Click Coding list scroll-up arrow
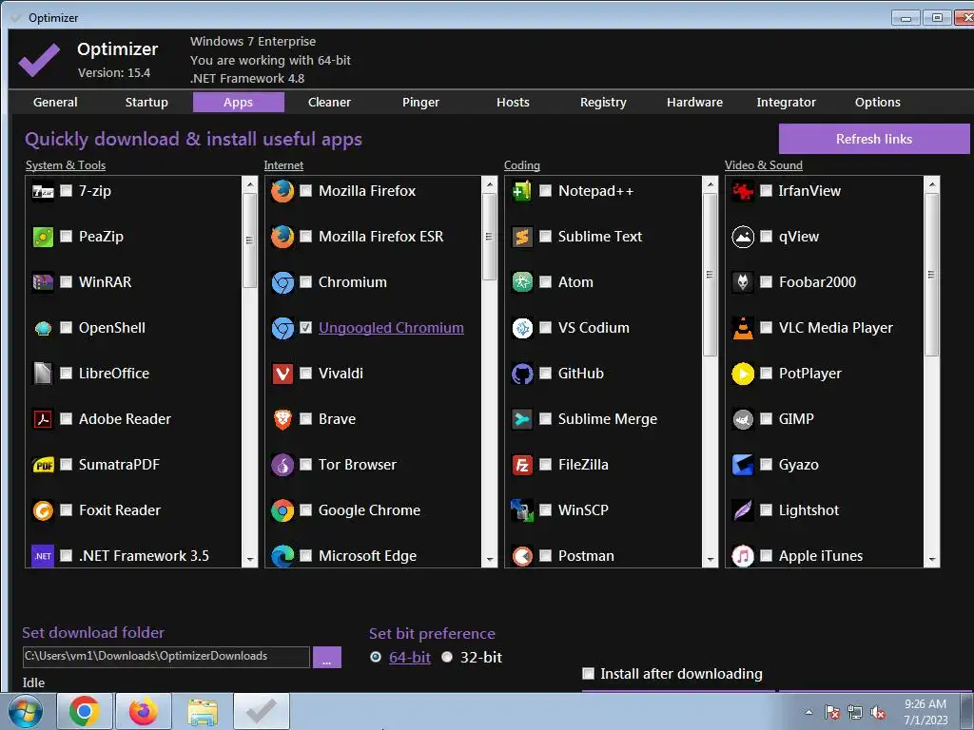This screenshot has width=974, height=730. pos(710,184)
